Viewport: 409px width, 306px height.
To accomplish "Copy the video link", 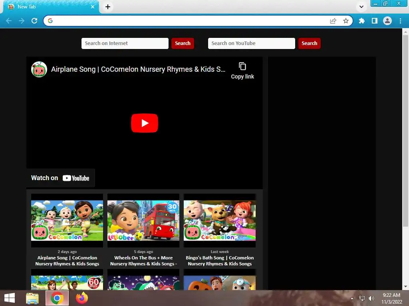I will pos(242,71).
